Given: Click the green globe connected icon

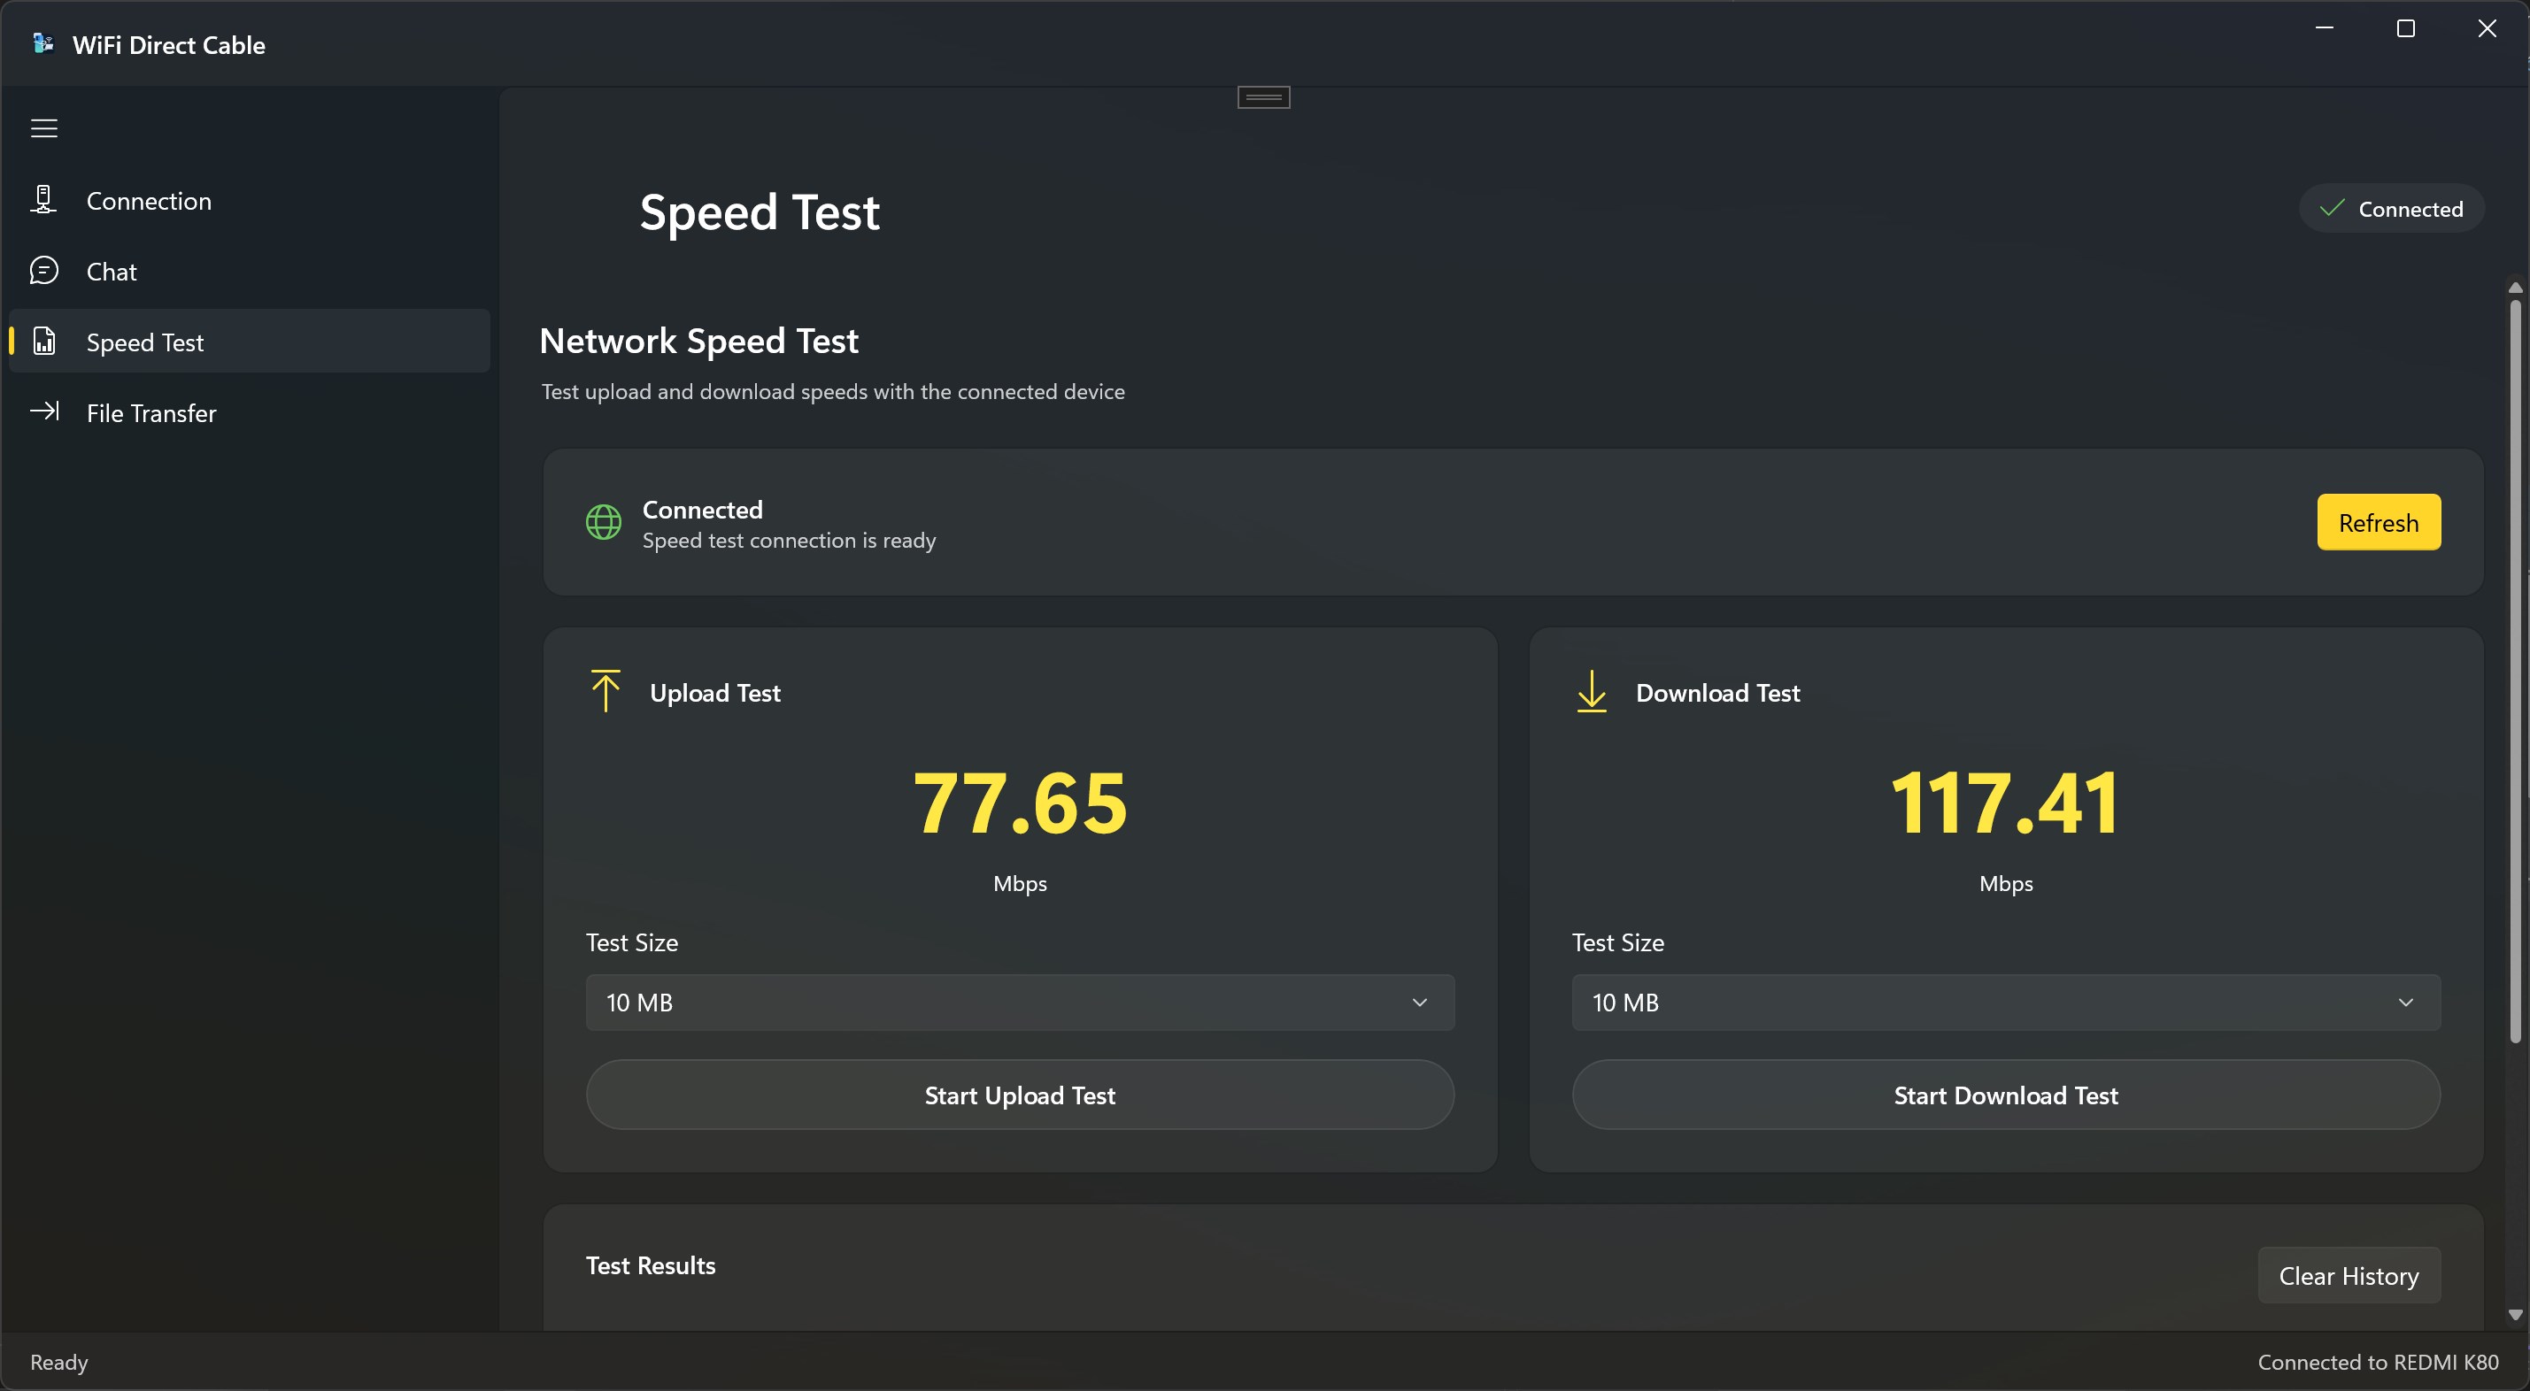Looking at the screenshot, I should click(603, 522).
